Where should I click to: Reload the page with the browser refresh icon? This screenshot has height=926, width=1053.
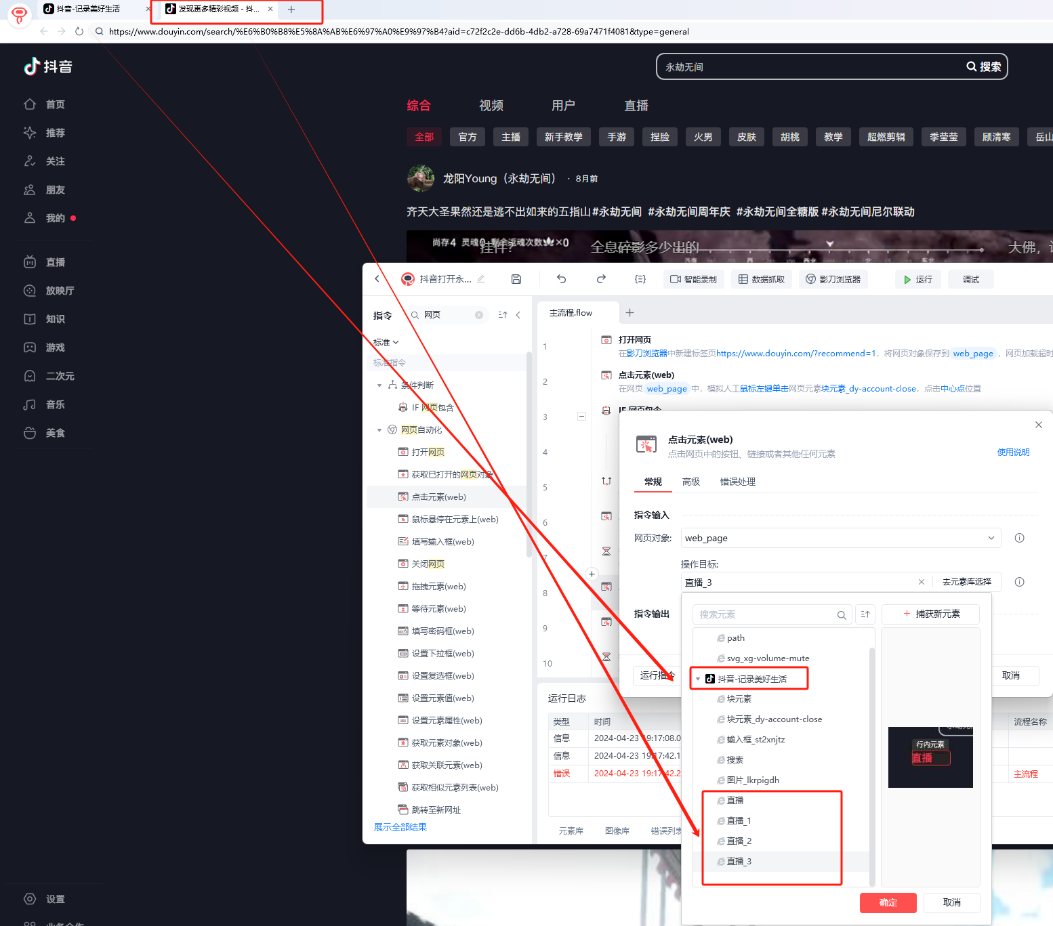pos(79,31)
